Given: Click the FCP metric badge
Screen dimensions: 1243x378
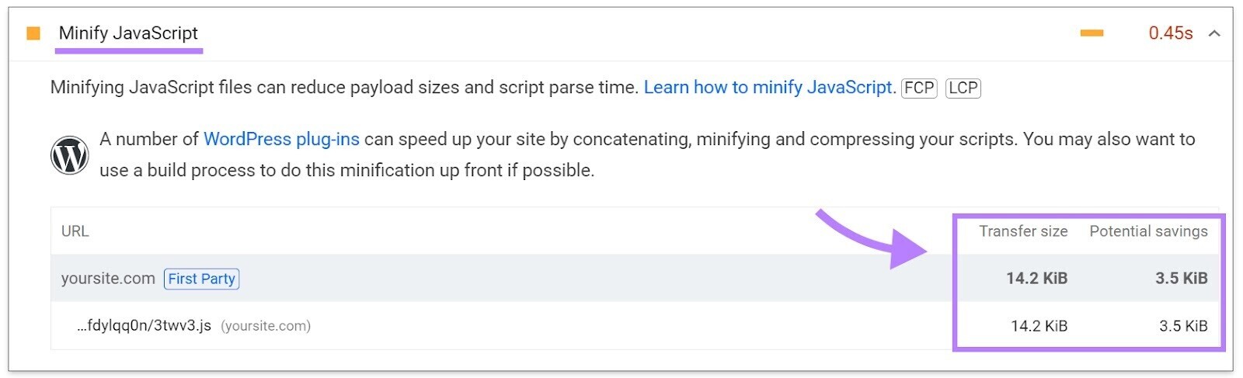Looking at the screenshot, I should pyautogui.click(x=919, y=88).
